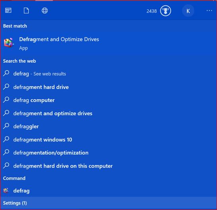Select the Apps filter icon

[x=8, y=10]
